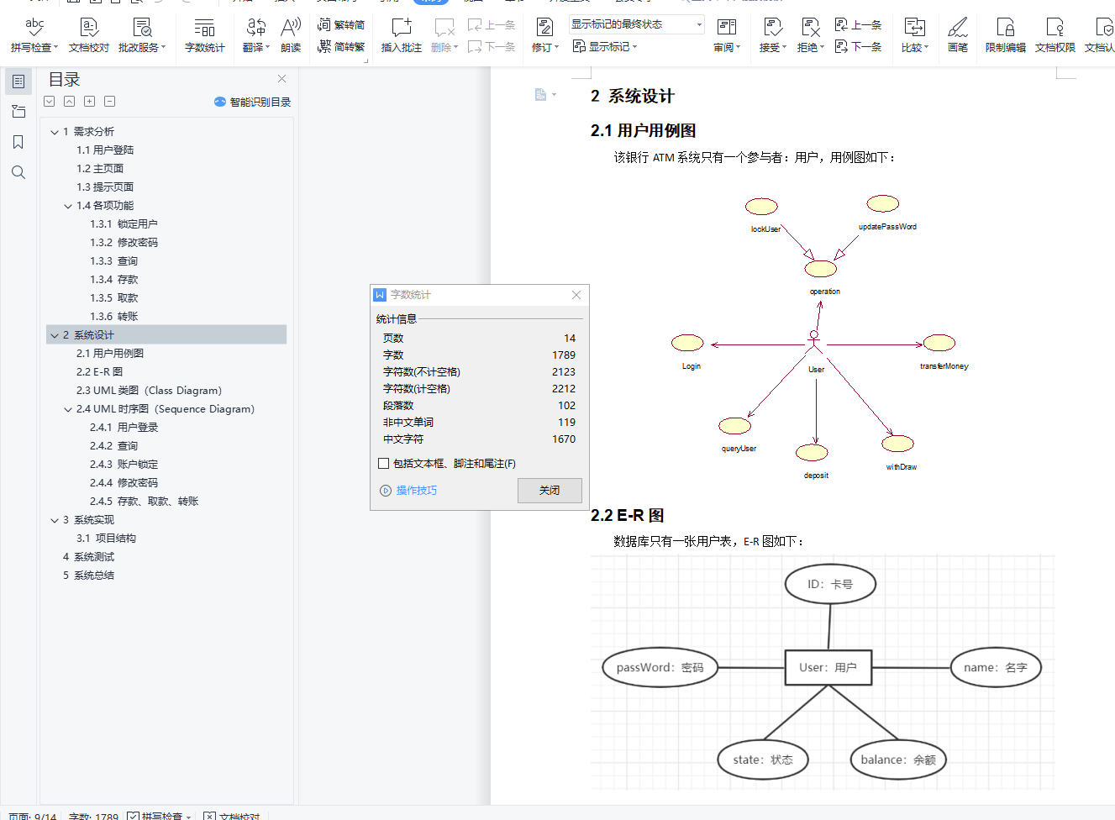
Task: Open the 批改服务 correction service
Action: 142,35
